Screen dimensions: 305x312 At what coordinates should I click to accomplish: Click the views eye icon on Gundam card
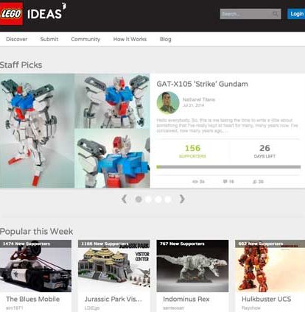195,182
